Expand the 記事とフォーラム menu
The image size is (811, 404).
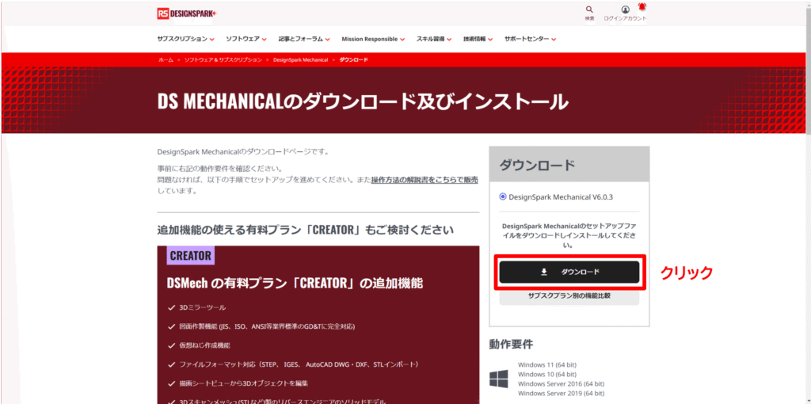click(x=304, y=39)
